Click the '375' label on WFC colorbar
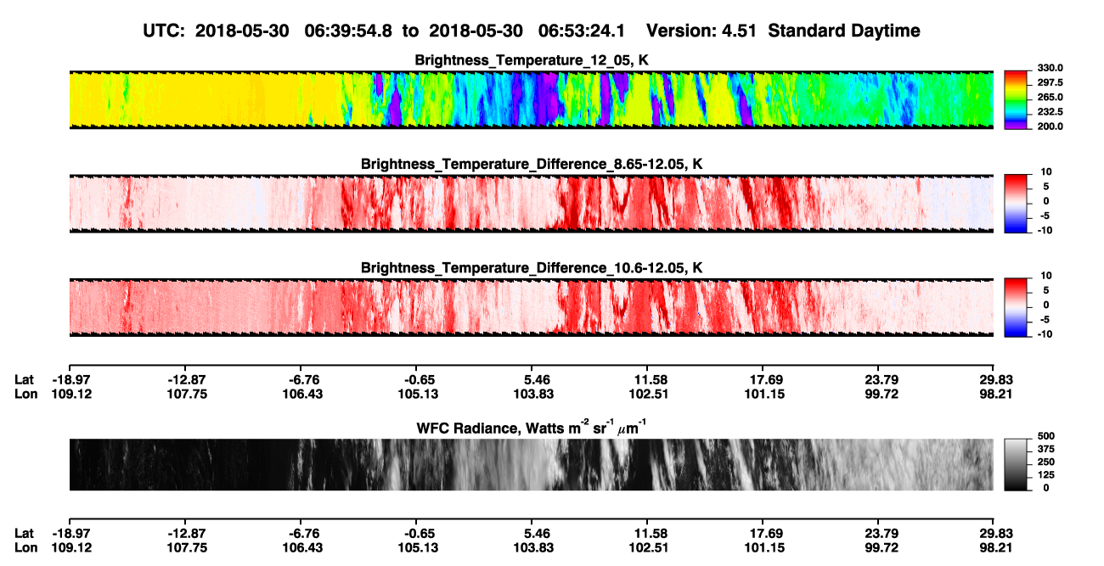1104x566 pixels. click(x=1048, y=450)
